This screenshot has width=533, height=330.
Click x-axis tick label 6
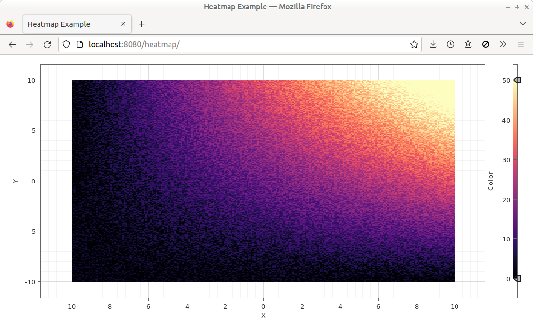pyautogui.click(x=378, y=306)
